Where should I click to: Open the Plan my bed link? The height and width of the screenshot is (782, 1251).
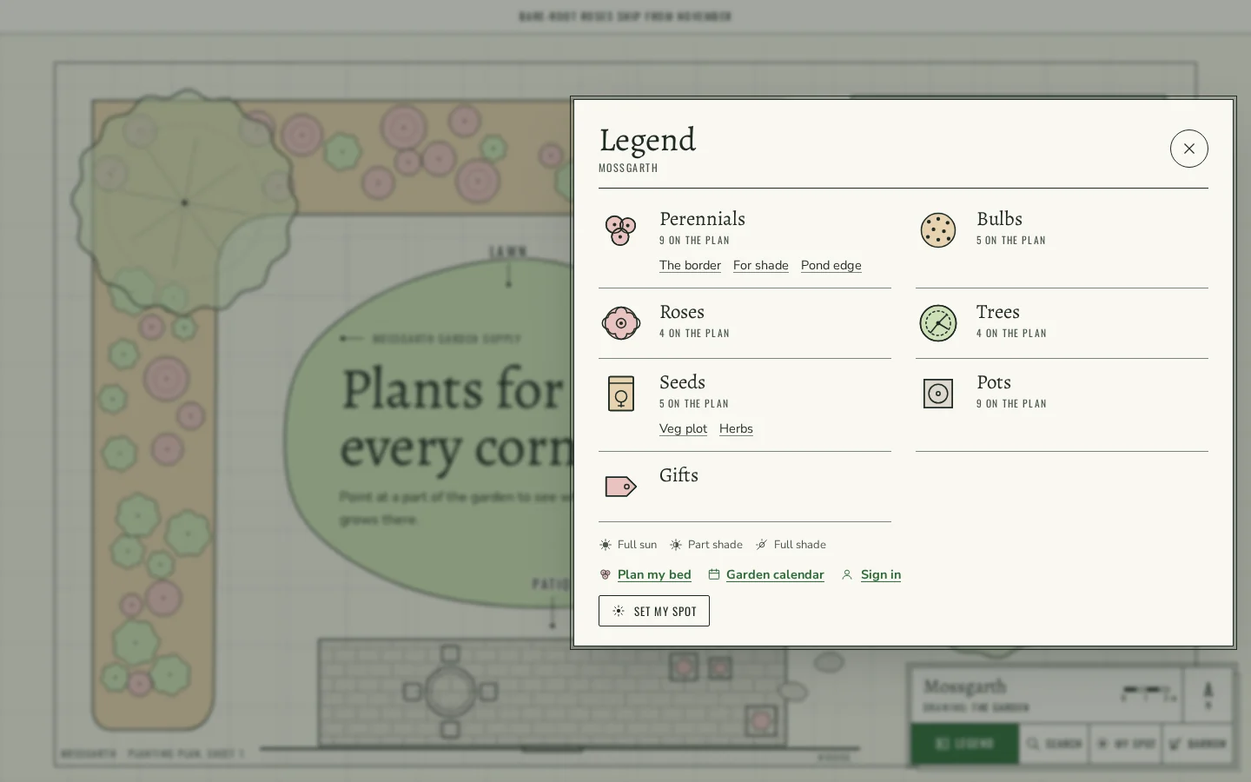654,575
